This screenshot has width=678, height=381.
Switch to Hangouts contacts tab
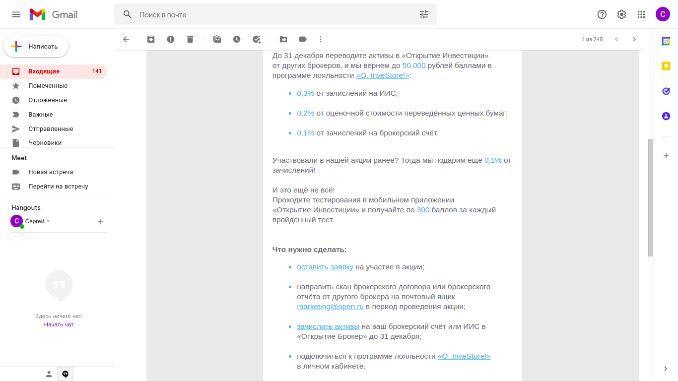pyautogui.click(x=49, y=374)
